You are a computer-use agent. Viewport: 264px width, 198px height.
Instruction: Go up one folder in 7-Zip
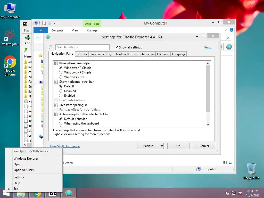click(26, 50)
